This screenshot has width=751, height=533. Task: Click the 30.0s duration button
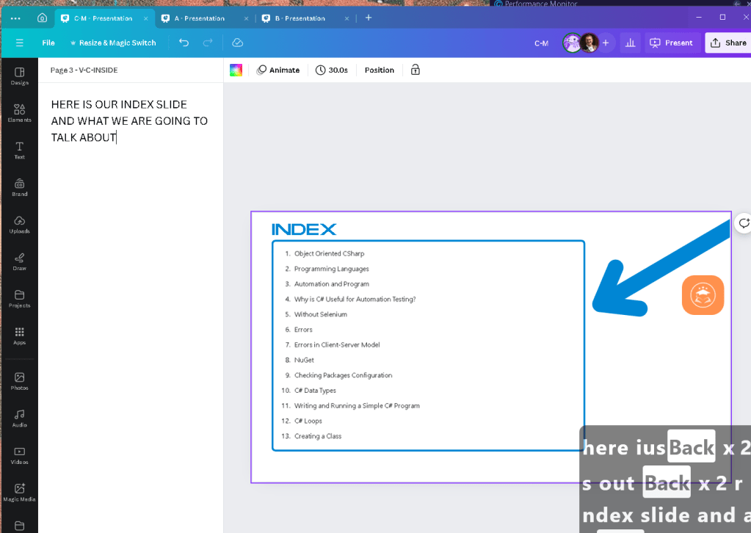[331, 70]
